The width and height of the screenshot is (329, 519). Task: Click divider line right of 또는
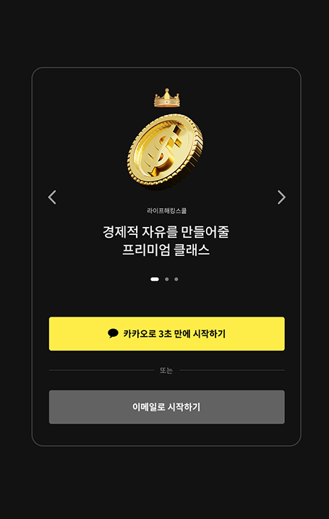[x=232, y=370]
